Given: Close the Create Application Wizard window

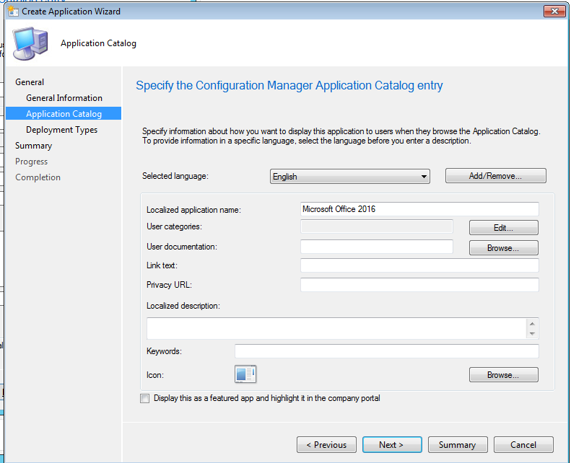Looking at the screenshot, I should pyautogui.click(x=554, y=12).
